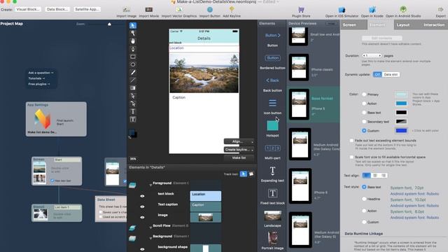The height and width of the screenshot is (252, 448).
Task: Pick the Fixed text block element
Action: 272,193
